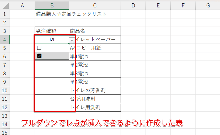Select row 4 header
Screen dimensions: 220x135
coord(5,40)
